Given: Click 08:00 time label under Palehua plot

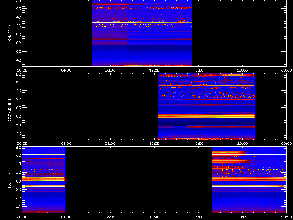Looking at the screenshot, I should [x=110, y=217].
